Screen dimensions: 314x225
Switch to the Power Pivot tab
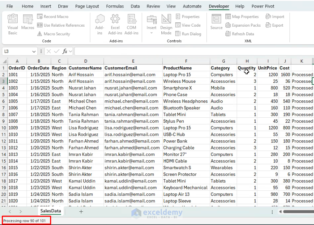[263, 6]
